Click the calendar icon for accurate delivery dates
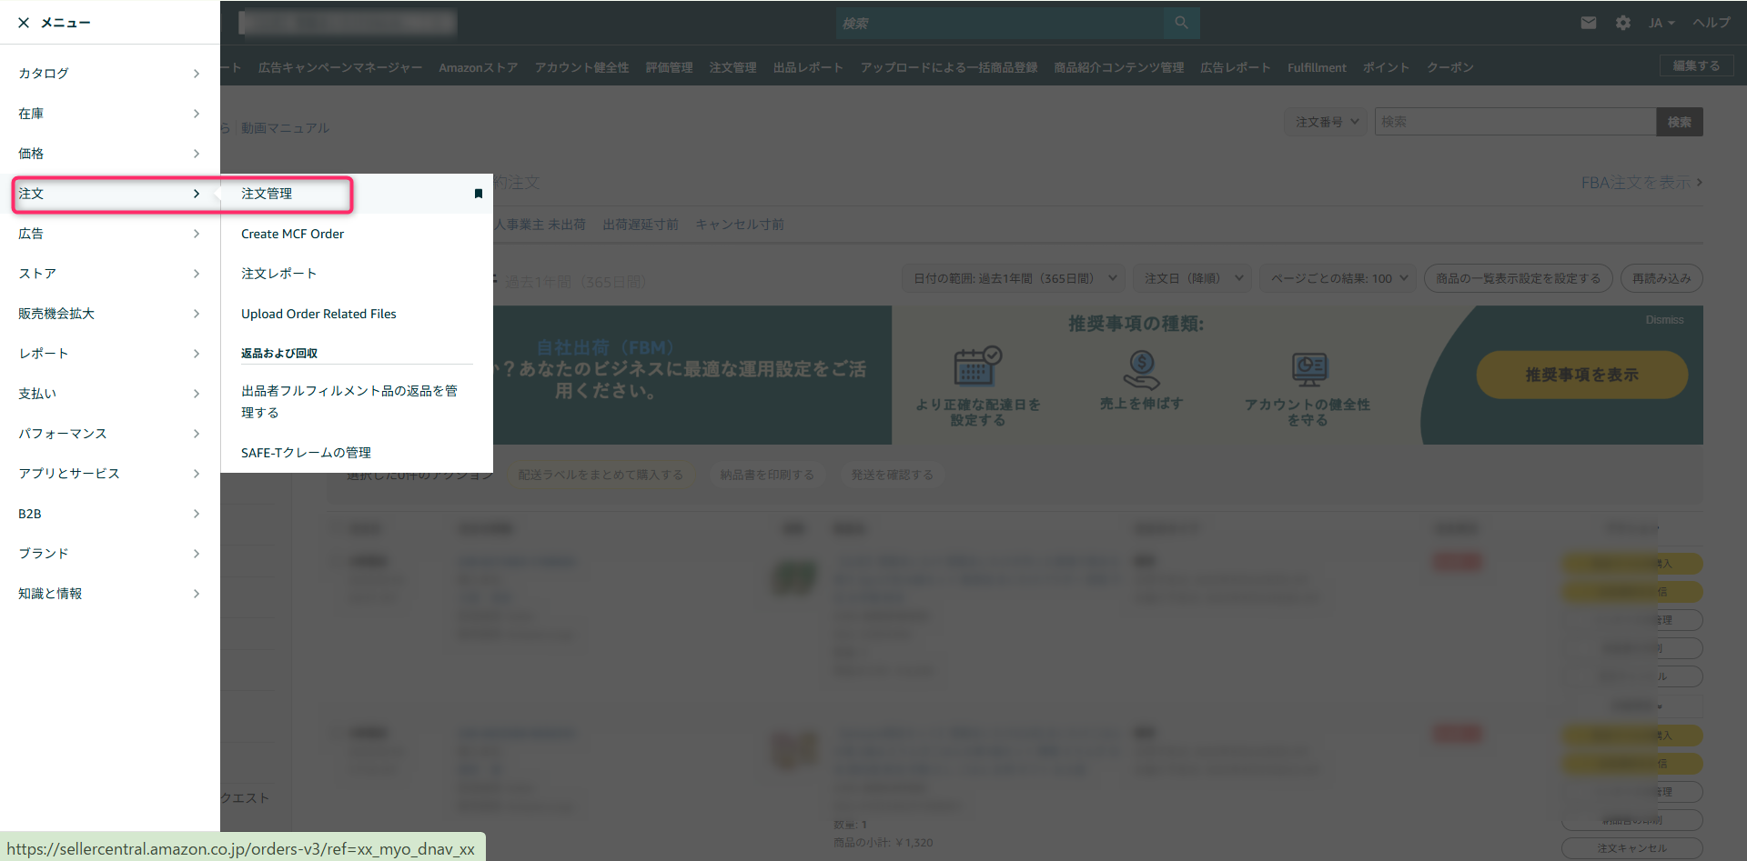 pos(977,367)
